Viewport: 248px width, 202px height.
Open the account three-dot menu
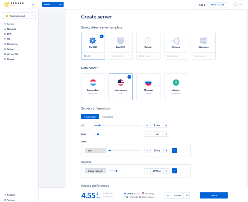(x=241, y=5)
